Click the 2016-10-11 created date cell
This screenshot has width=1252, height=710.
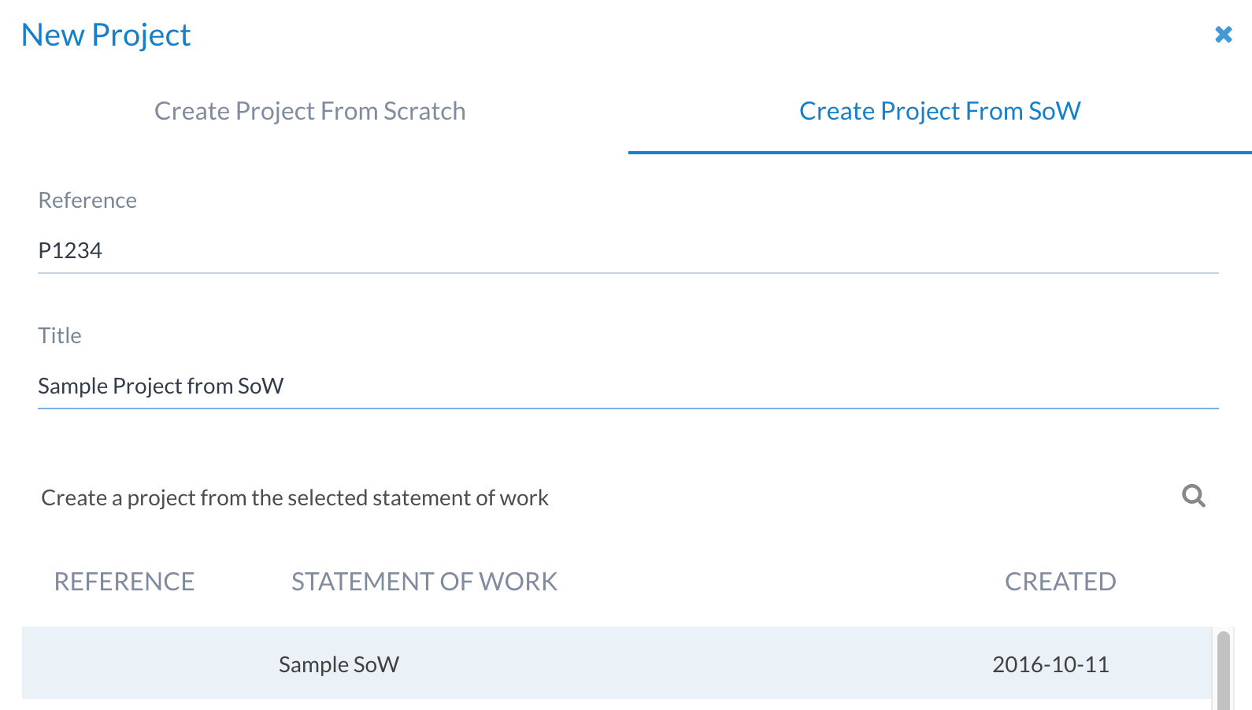click(x=1050, y=664)
